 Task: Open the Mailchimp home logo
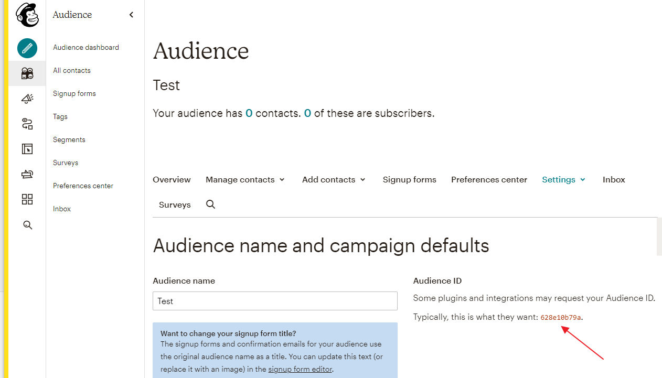(26, 15)
